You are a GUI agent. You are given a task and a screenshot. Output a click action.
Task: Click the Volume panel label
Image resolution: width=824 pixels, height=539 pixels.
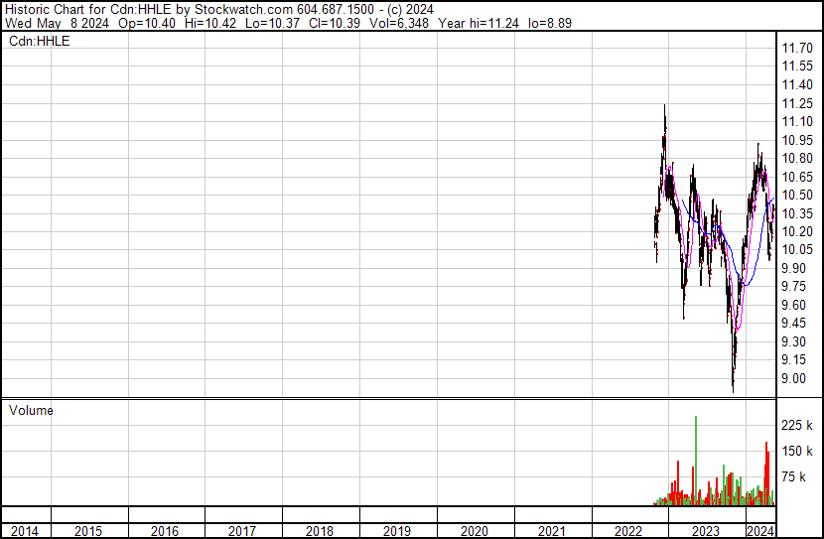coord(31,410)
